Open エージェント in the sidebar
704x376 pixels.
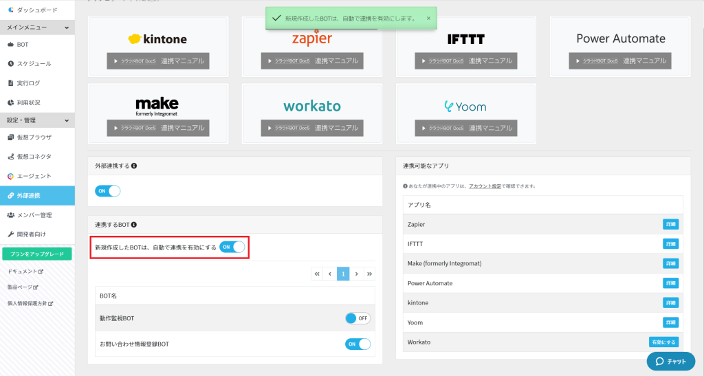pos(37,176)
